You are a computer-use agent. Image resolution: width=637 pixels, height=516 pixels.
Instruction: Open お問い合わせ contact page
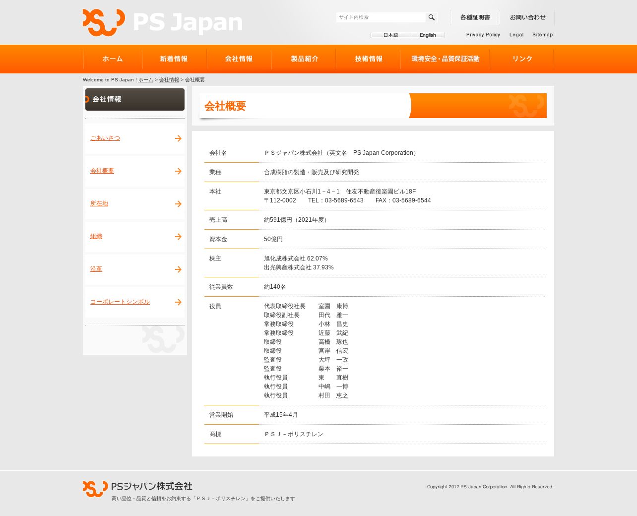point(527,17)
